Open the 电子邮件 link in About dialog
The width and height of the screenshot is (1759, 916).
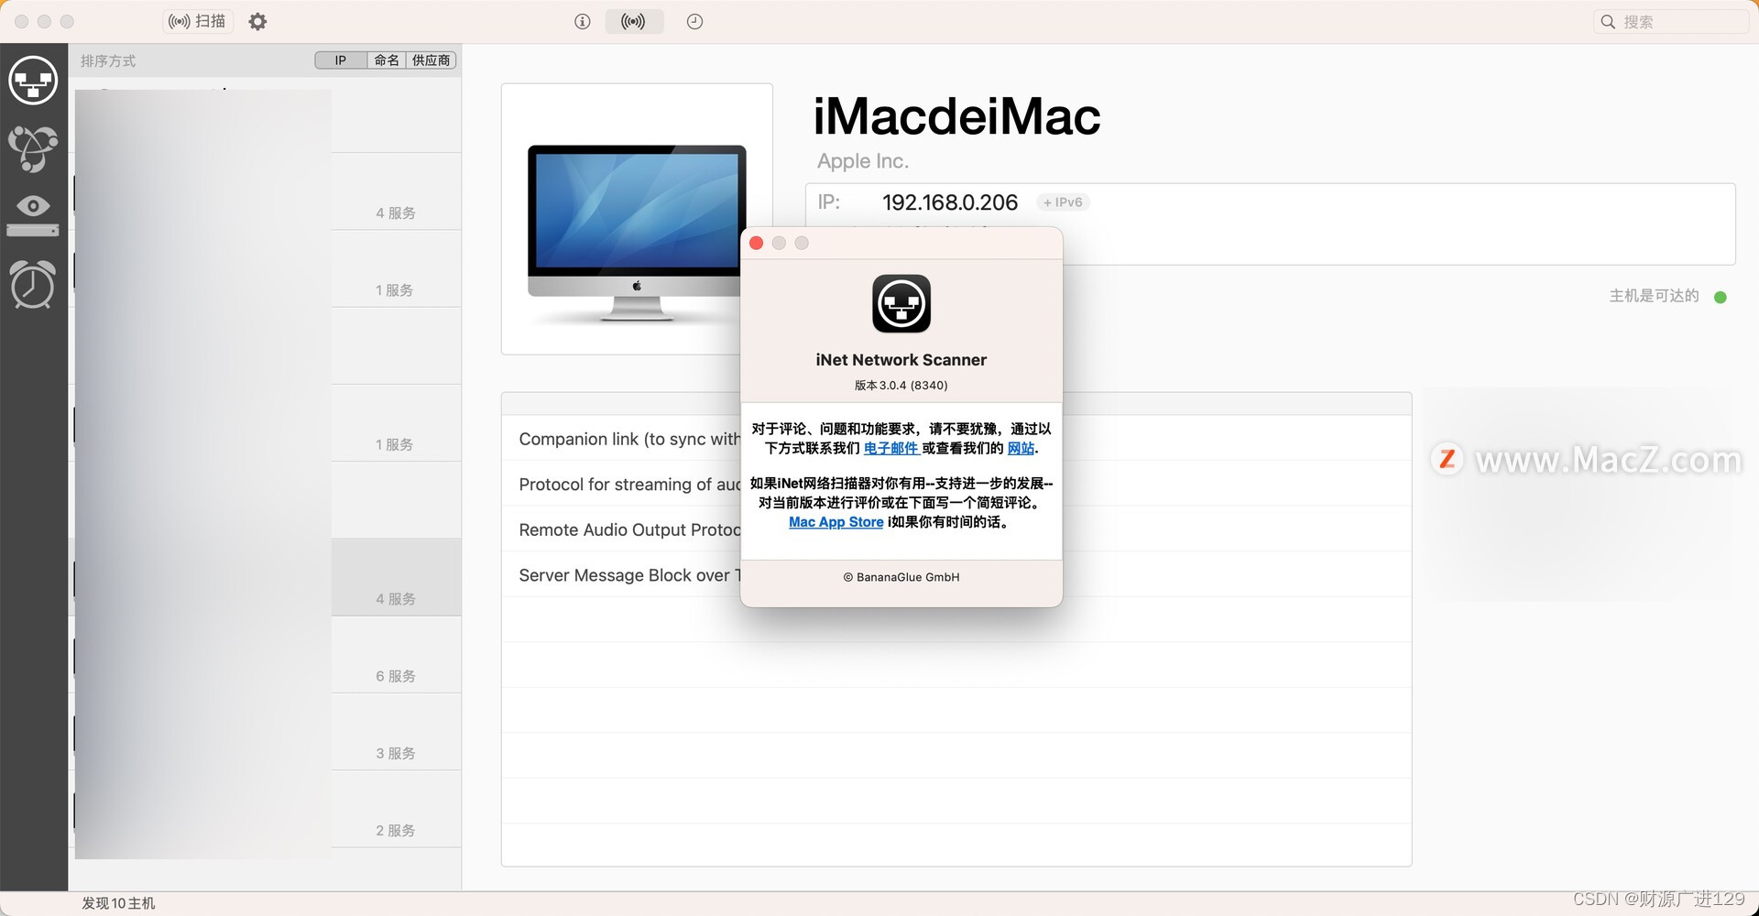coord(891,448)
